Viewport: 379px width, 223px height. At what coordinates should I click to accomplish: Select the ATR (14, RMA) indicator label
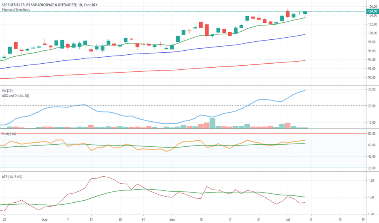click(12, 177)
